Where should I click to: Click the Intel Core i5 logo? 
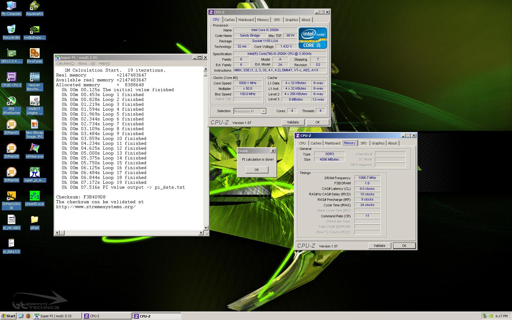click(313, 38)
